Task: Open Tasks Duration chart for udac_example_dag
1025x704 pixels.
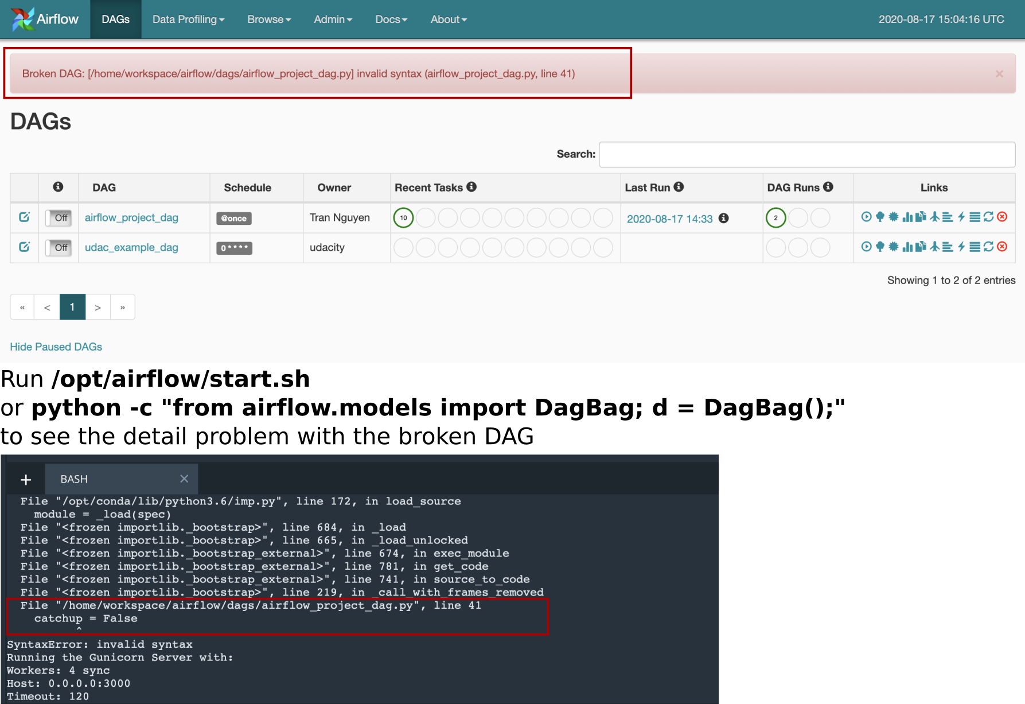Action: click(907, 247)
